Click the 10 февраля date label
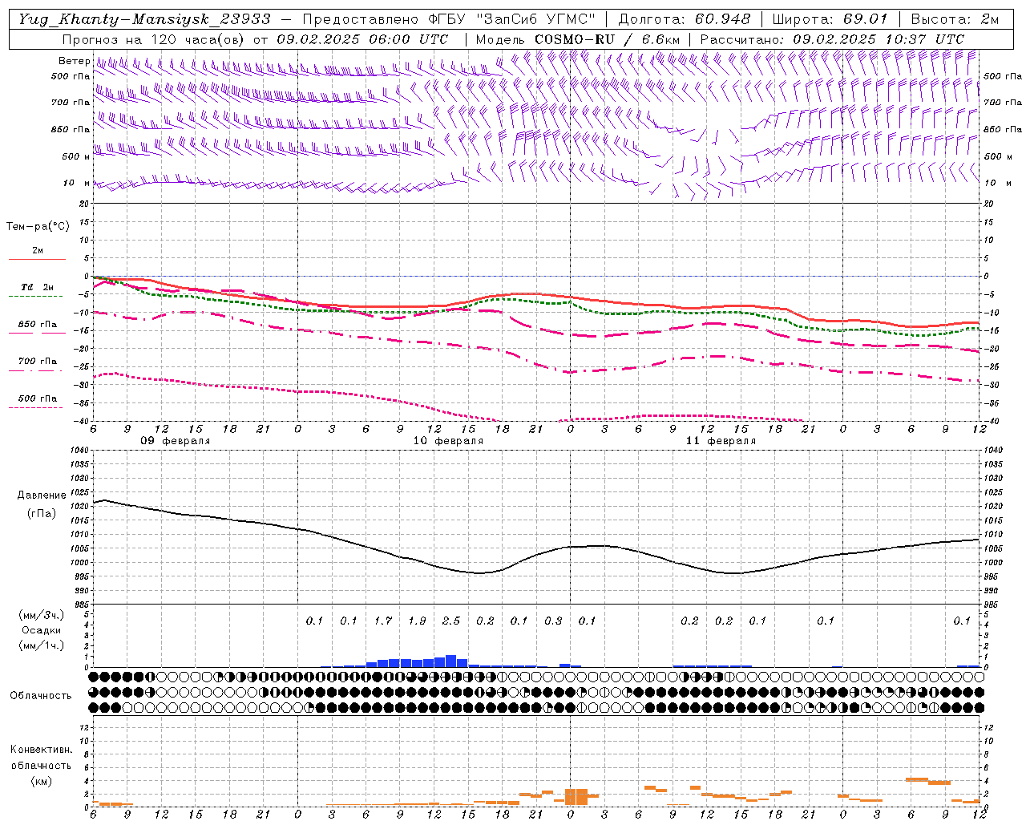The image size is (1026, 821). [448, 441]
